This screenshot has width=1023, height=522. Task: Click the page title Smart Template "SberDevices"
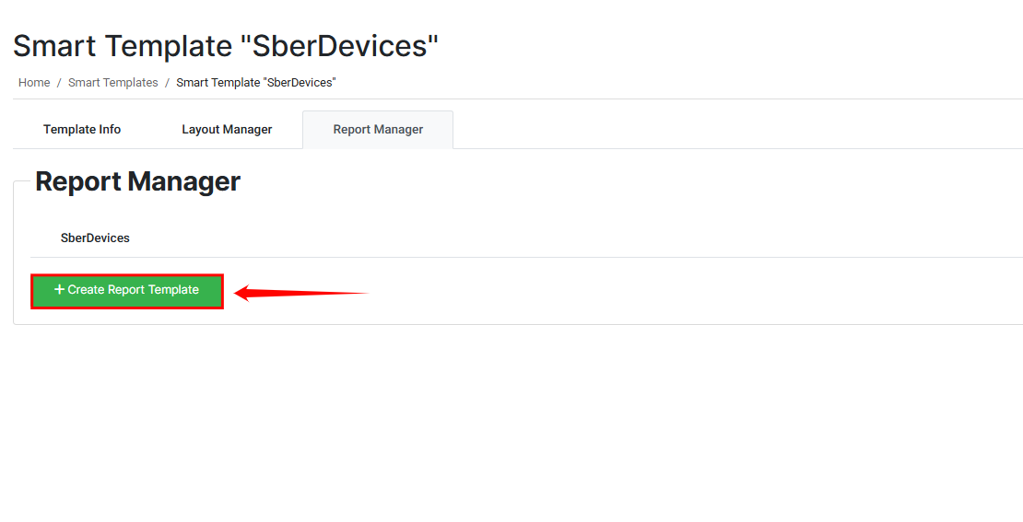(226, 46)
